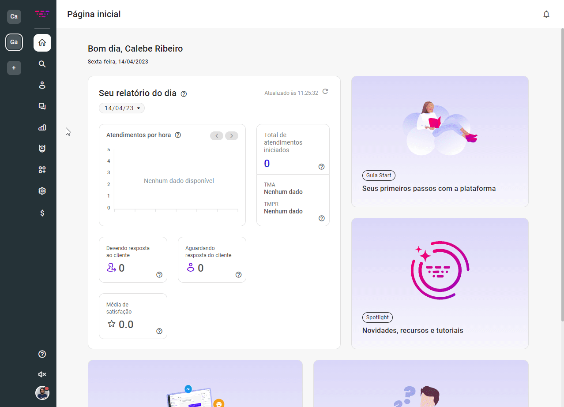Show help for Aguardando resposta do cliente
The image size is (564, 407).
238,275
